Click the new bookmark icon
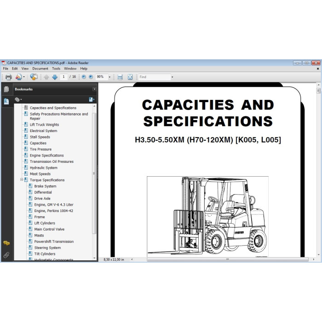The width and height of the screenshot is (322, 322). click(92, 100)
